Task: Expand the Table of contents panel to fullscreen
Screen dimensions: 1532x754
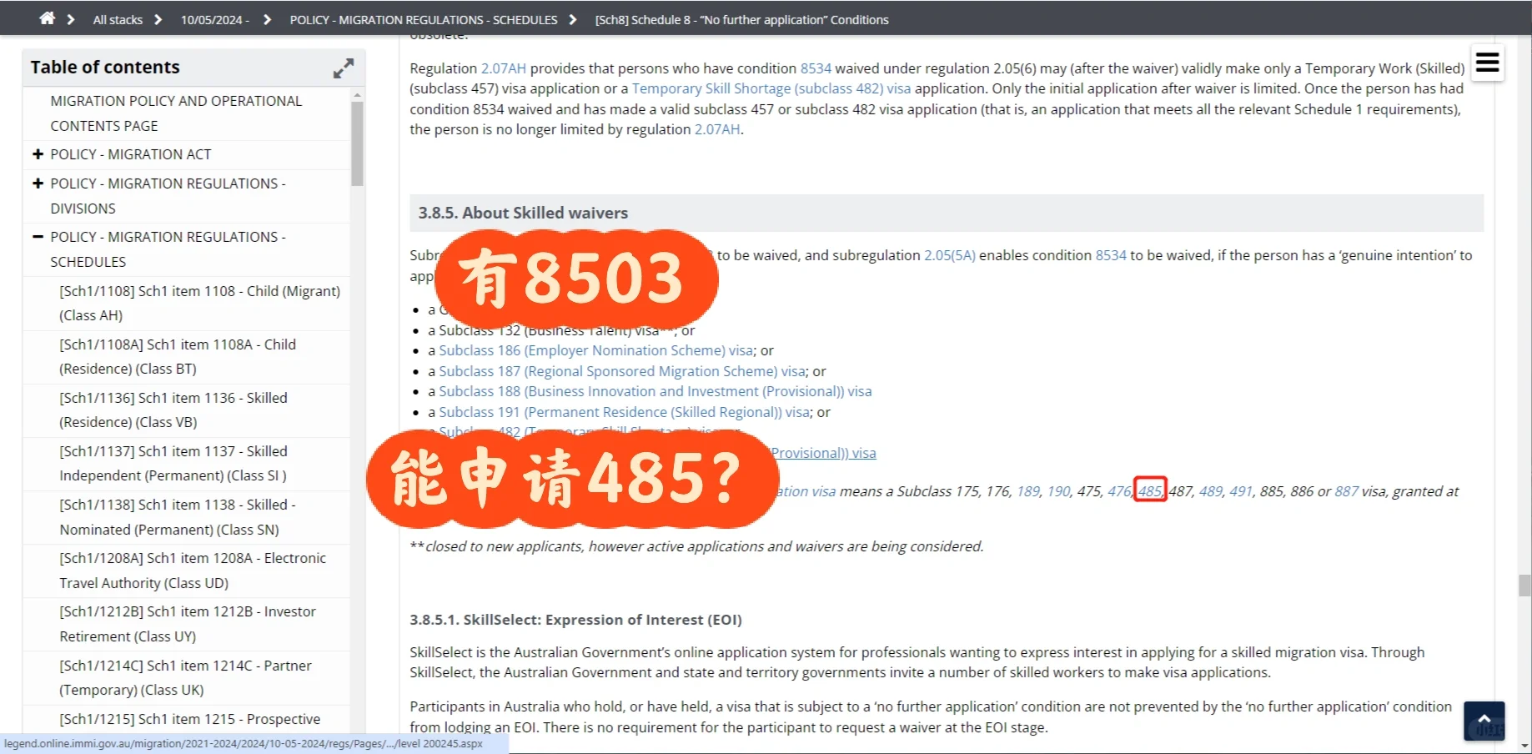Action: click(x=343, y=68)
